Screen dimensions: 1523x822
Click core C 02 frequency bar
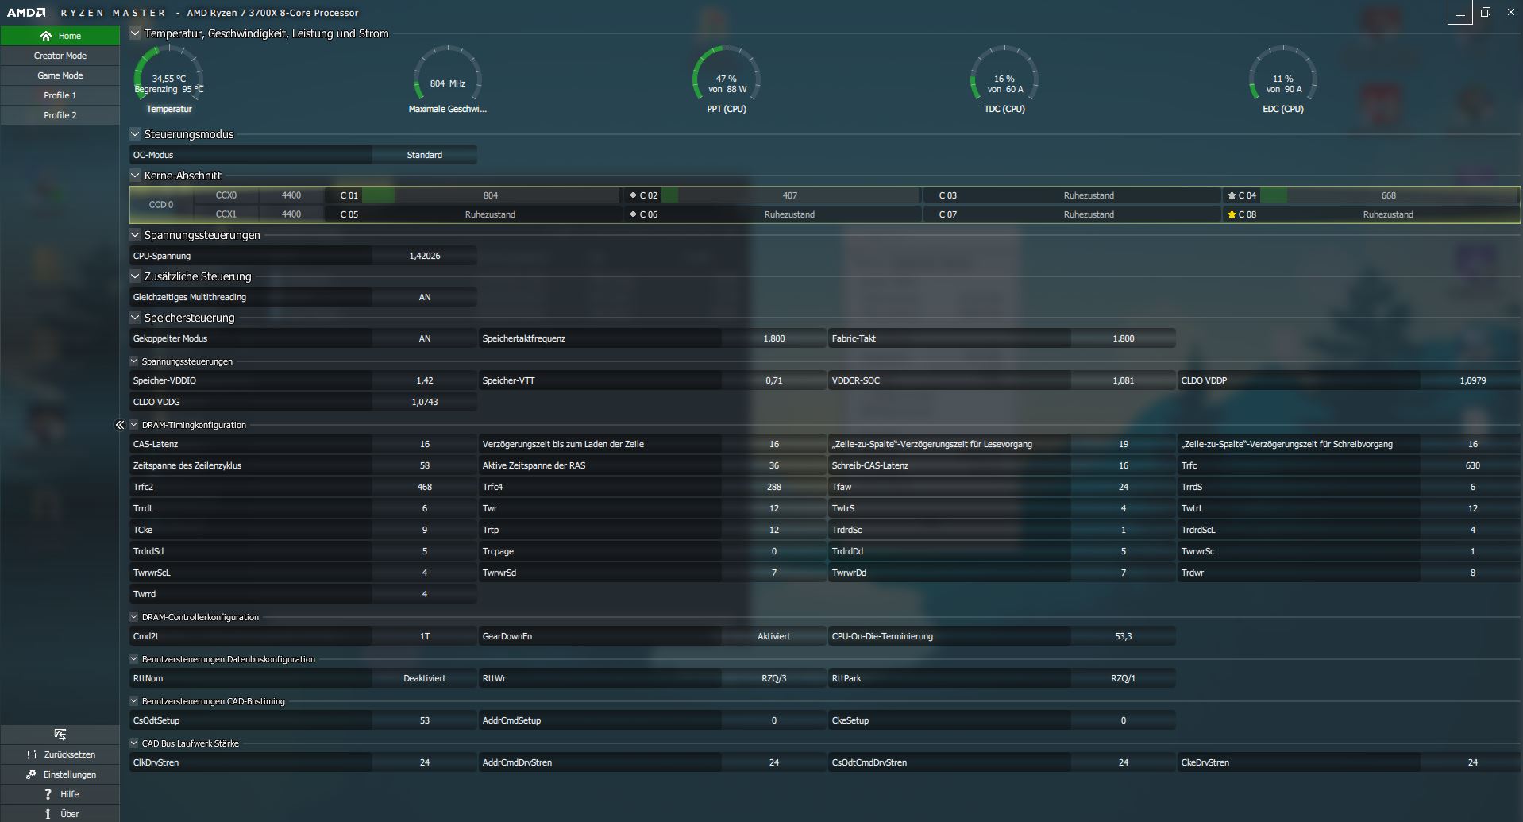[790, 195]
